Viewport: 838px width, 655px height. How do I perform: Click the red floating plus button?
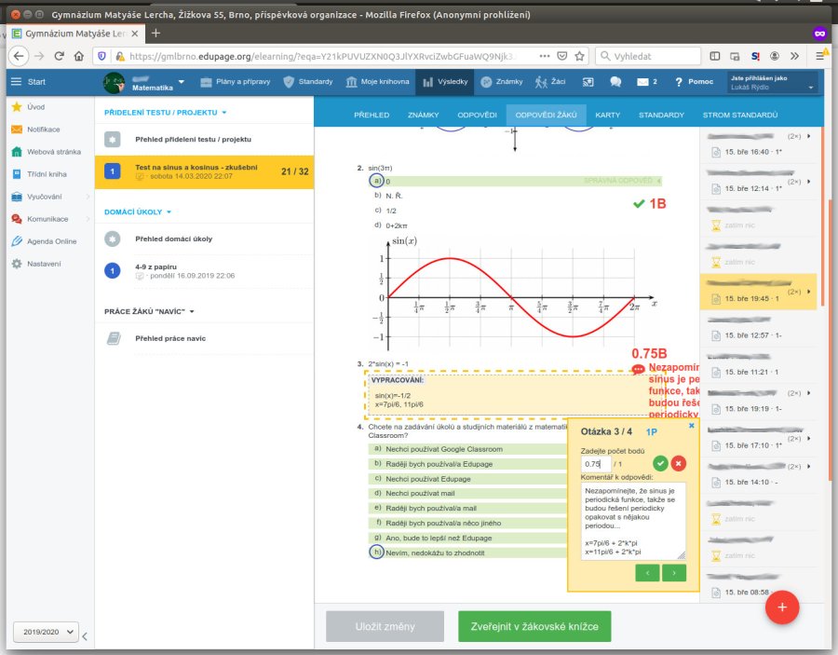coord(782,607)
